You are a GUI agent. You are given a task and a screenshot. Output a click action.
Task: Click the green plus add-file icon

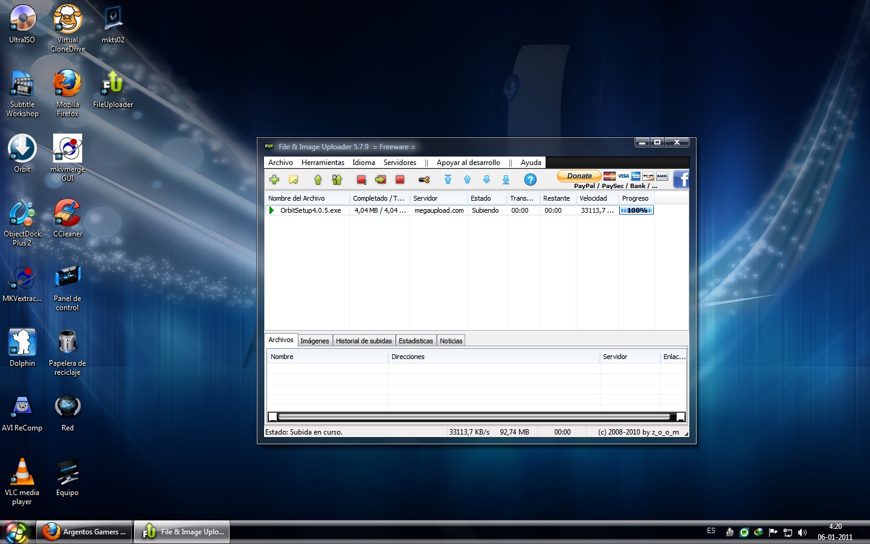click(274, 180)
